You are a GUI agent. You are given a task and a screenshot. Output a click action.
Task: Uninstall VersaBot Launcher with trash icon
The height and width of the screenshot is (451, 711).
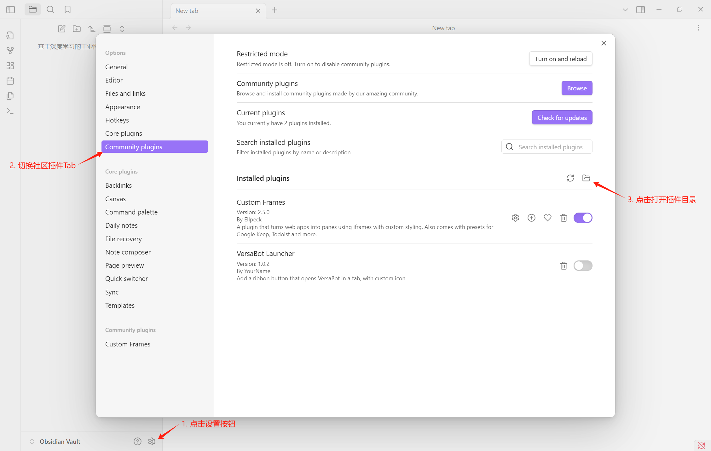[564, 265]
